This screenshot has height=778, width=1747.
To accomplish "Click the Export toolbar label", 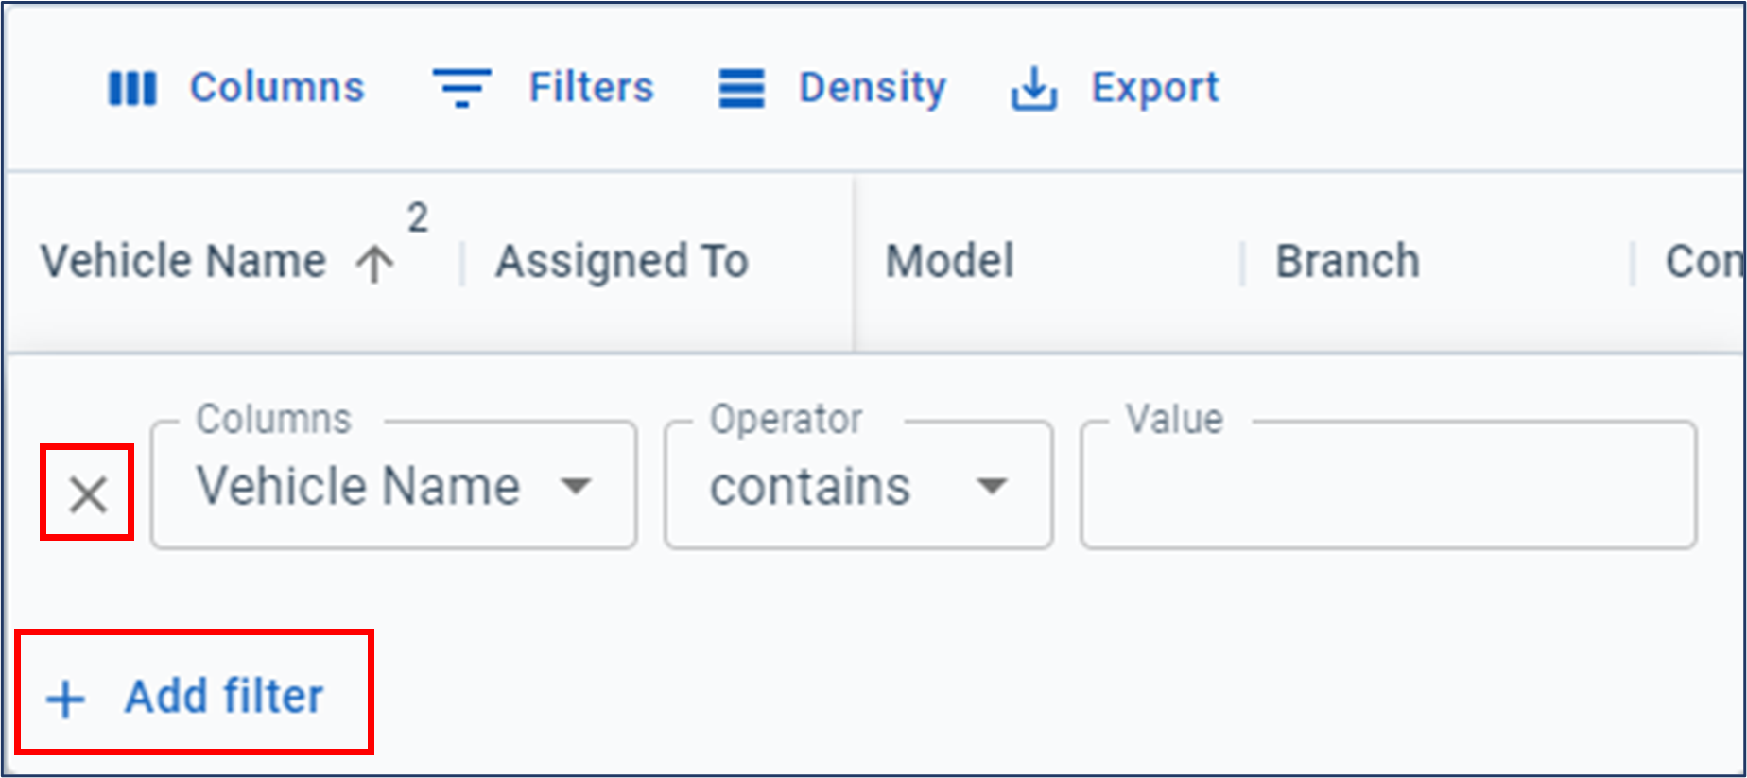I will tap(1155, 88).
